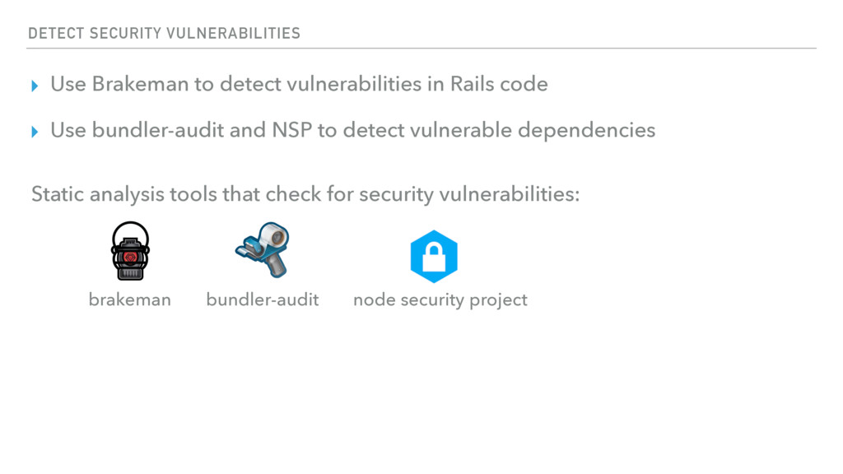Click the Static analysis tools sentence
The image size is (843, 474).
click(305, 194)
